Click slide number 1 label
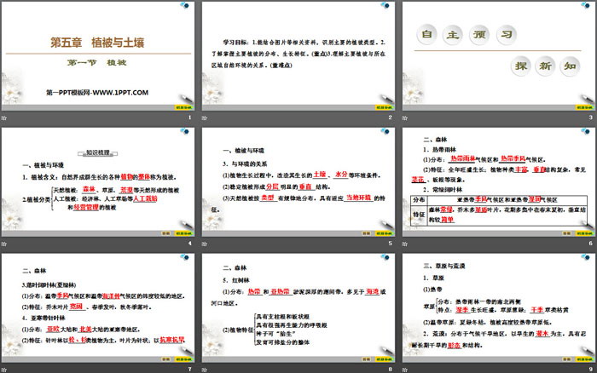 190,118
